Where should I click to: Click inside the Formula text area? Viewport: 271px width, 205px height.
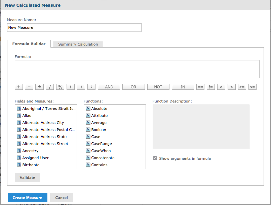[x=137, y=69]
